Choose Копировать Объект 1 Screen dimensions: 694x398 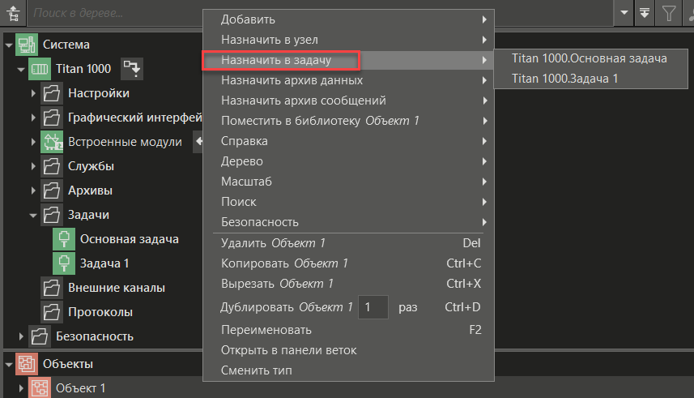point(348,263)
